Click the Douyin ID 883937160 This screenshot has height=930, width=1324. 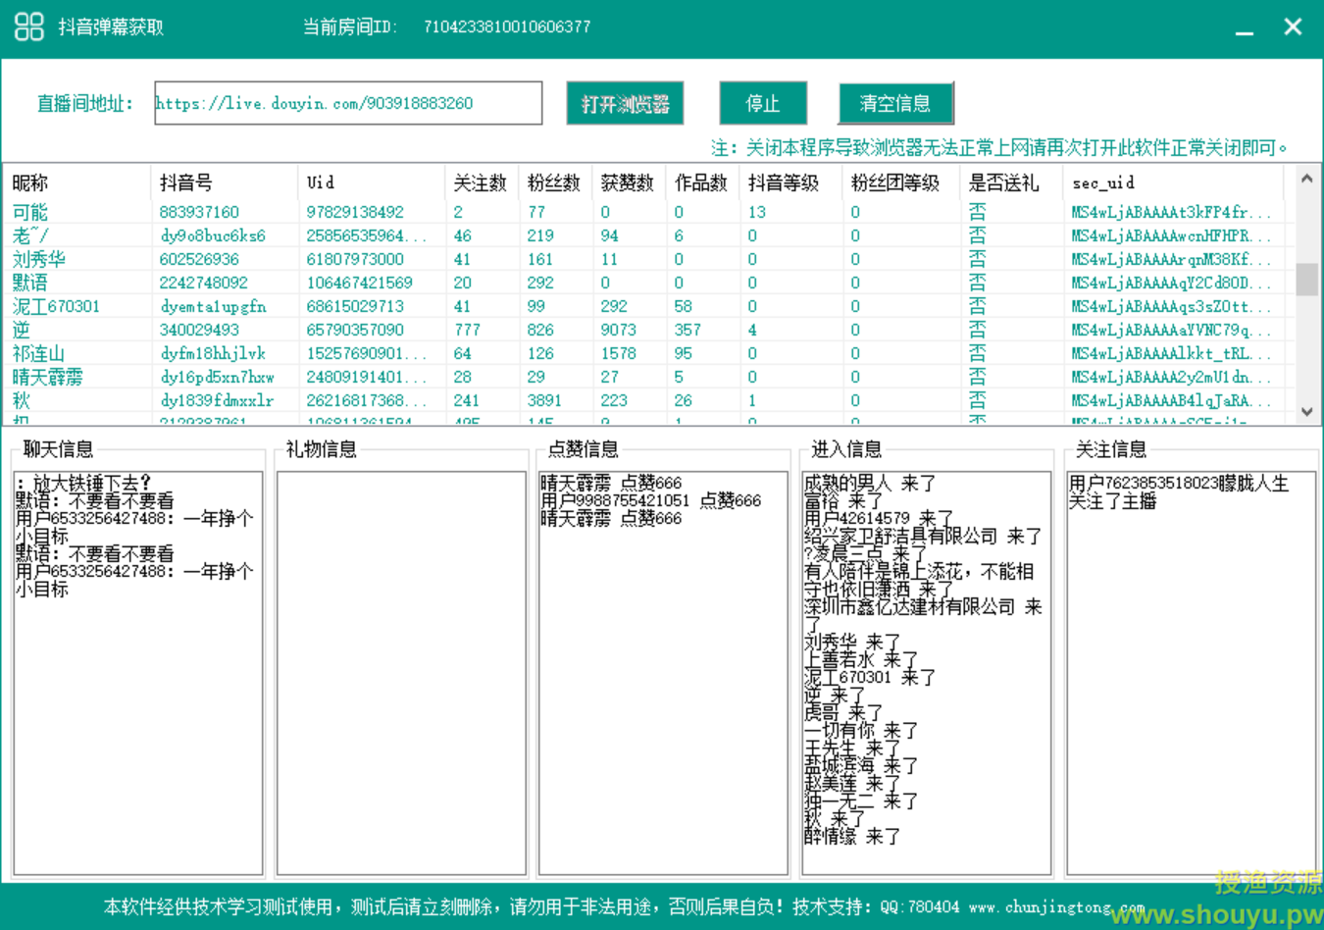click(199, 212)
